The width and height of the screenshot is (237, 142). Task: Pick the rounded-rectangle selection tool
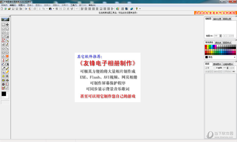coord(3,29)
